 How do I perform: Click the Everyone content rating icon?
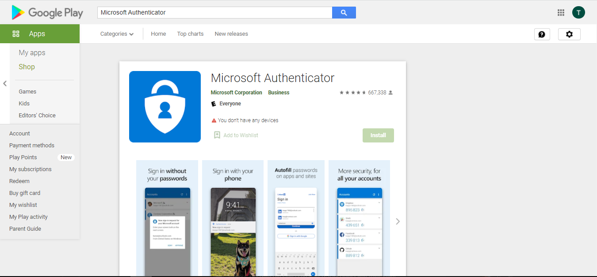coord(214,104)
